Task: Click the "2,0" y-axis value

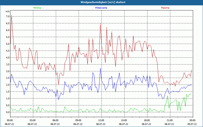Action: 8,85
